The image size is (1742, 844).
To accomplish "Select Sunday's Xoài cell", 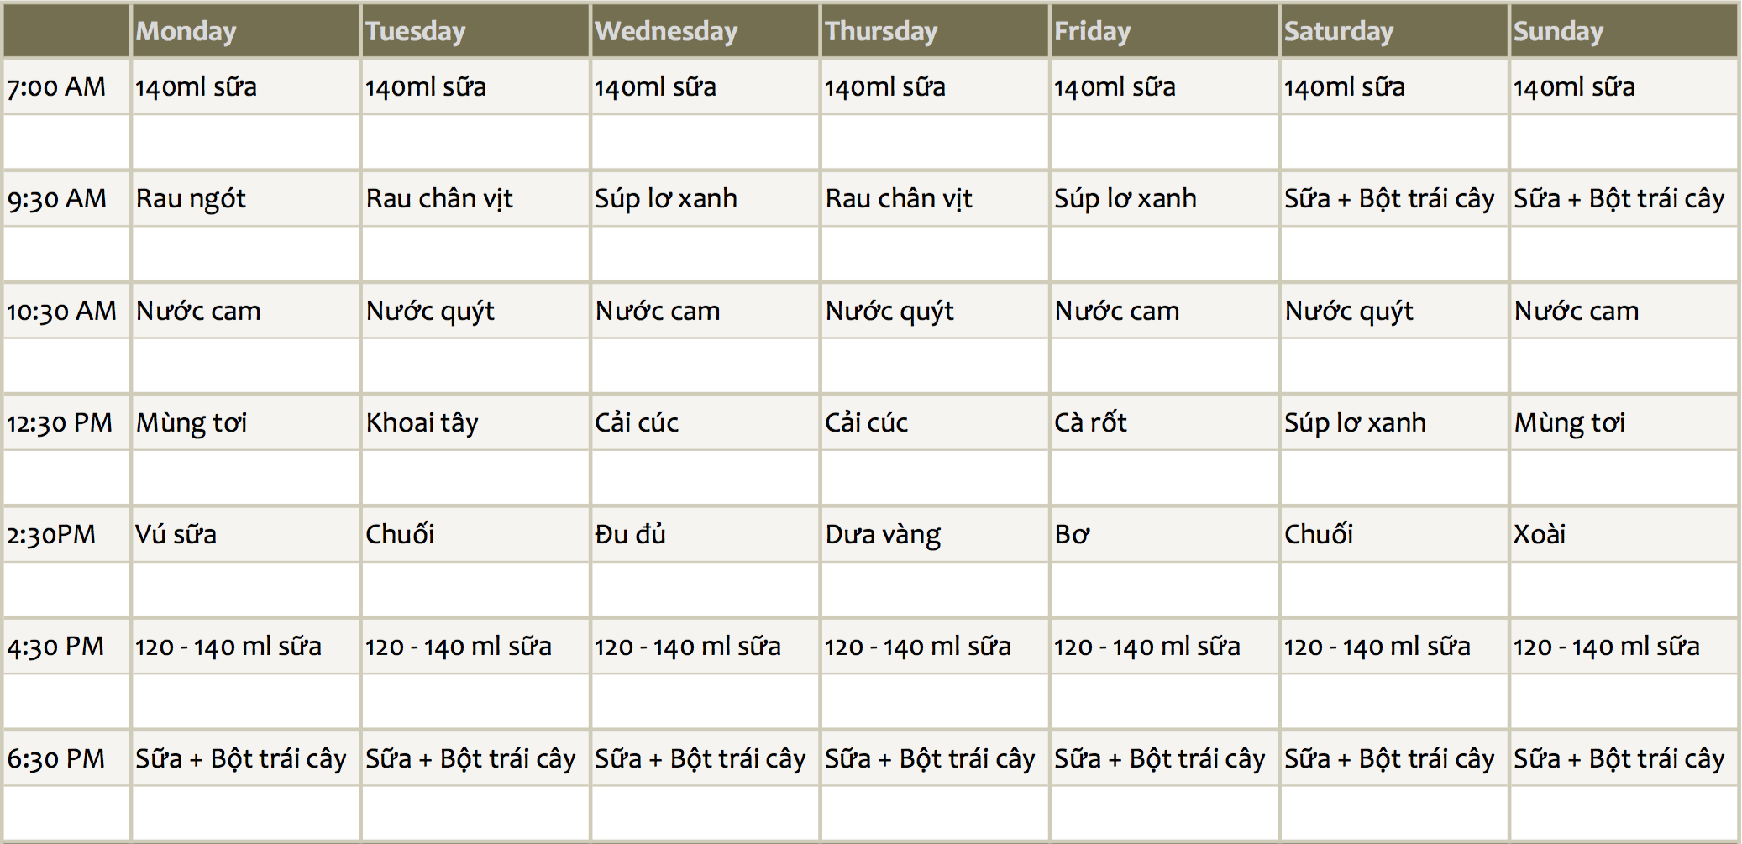I will (1624, 534).
